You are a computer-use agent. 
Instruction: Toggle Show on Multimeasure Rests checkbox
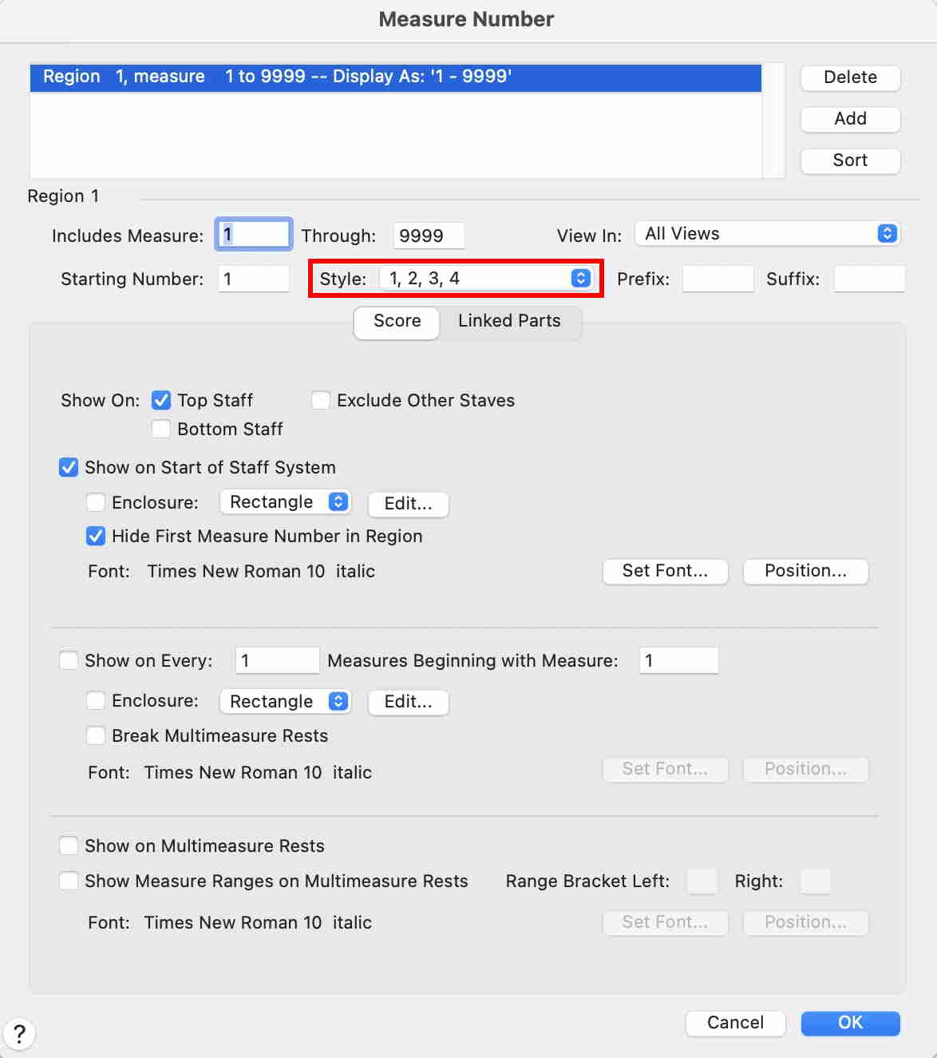(69, 846)
